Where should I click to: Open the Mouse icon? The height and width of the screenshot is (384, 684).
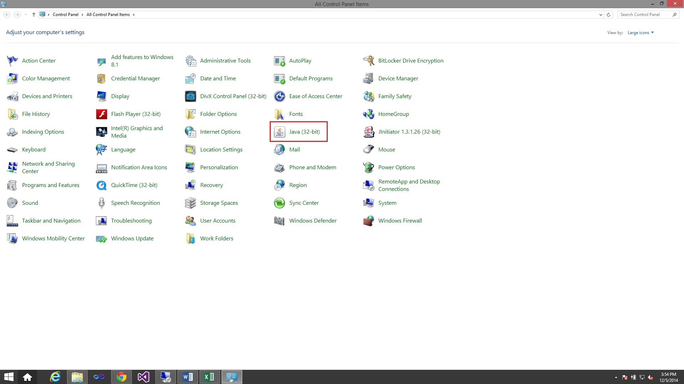point(369,150)
